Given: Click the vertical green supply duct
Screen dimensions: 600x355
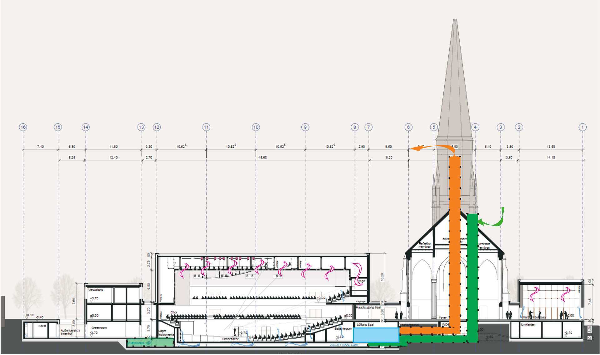Looking at the screenshot, I should (472, 275).
